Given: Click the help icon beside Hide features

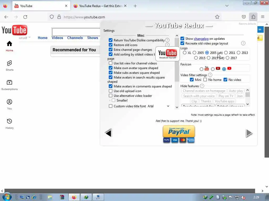Looking at the screenshot, I should coord(202,86).
